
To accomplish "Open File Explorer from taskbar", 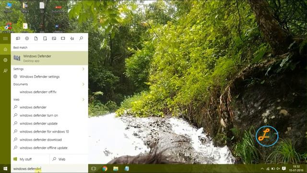I will (116, 169).
